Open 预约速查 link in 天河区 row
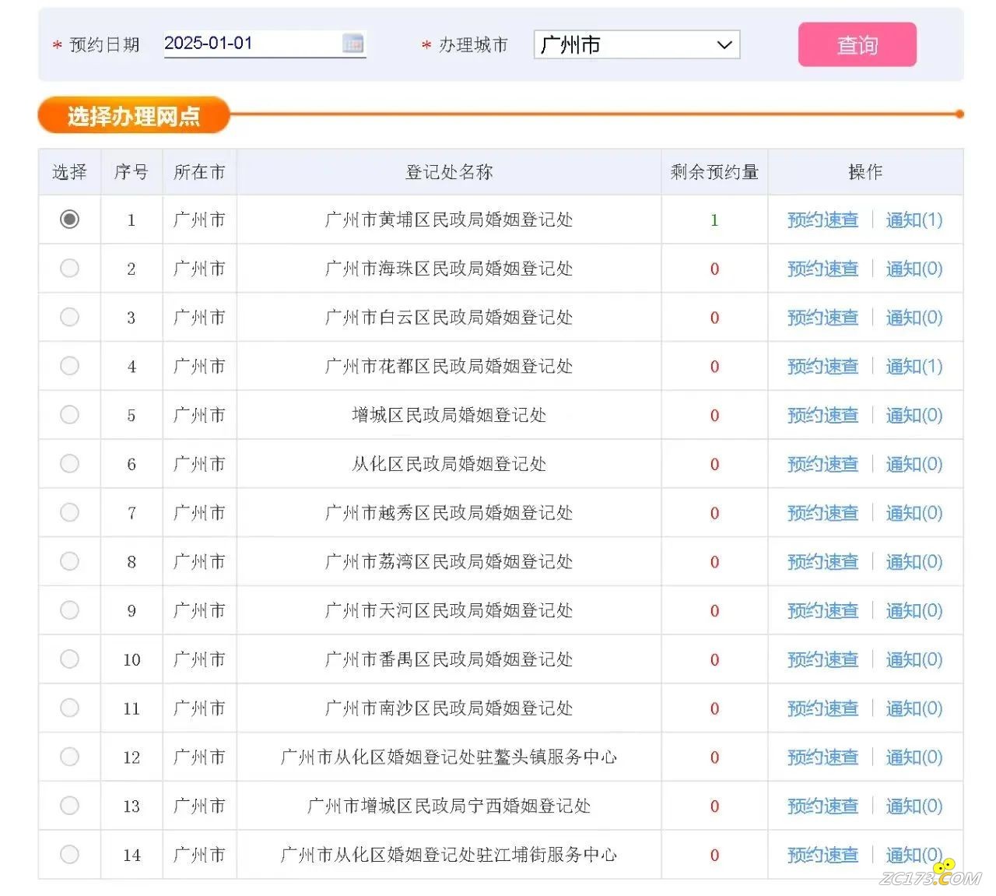The width and height of the screenshot is (996, 896). click(x=822, y=611)
